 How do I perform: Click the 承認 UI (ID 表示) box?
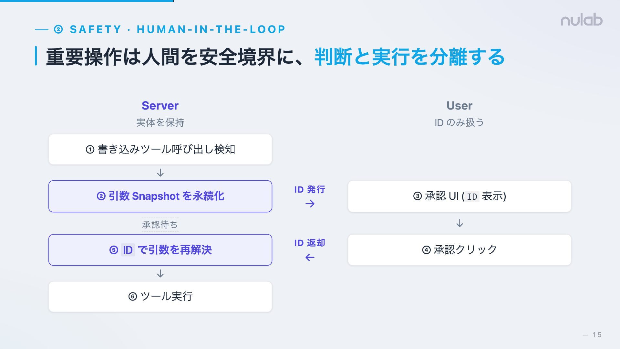pos(460,196)
